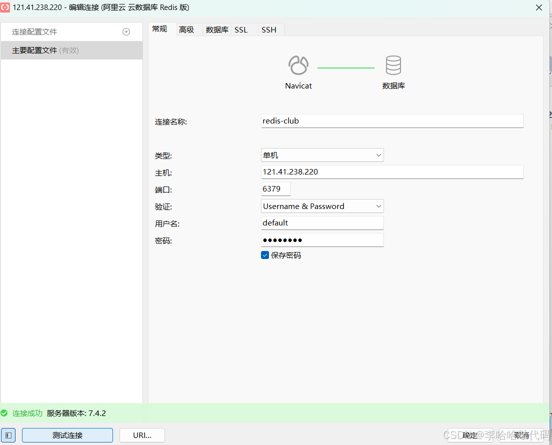Click the database cylinder icon
Image resolution: width=552 pixels, height=445 pixels.
click(393, 65)
